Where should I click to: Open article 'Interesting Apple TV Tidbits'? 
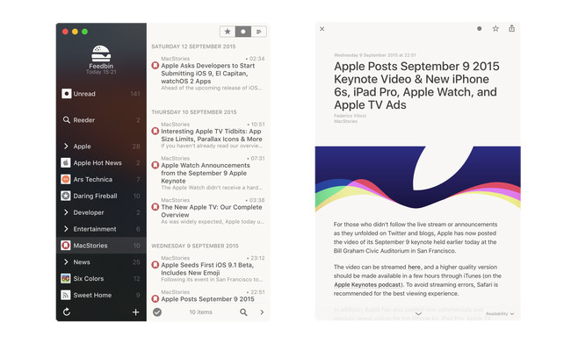click(x=209, y=136)
